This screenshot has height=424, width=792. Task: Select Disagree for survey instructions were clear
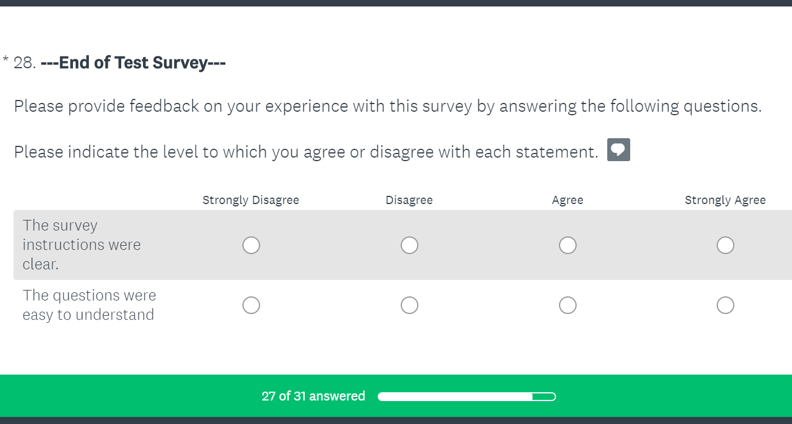coord(410,245)
